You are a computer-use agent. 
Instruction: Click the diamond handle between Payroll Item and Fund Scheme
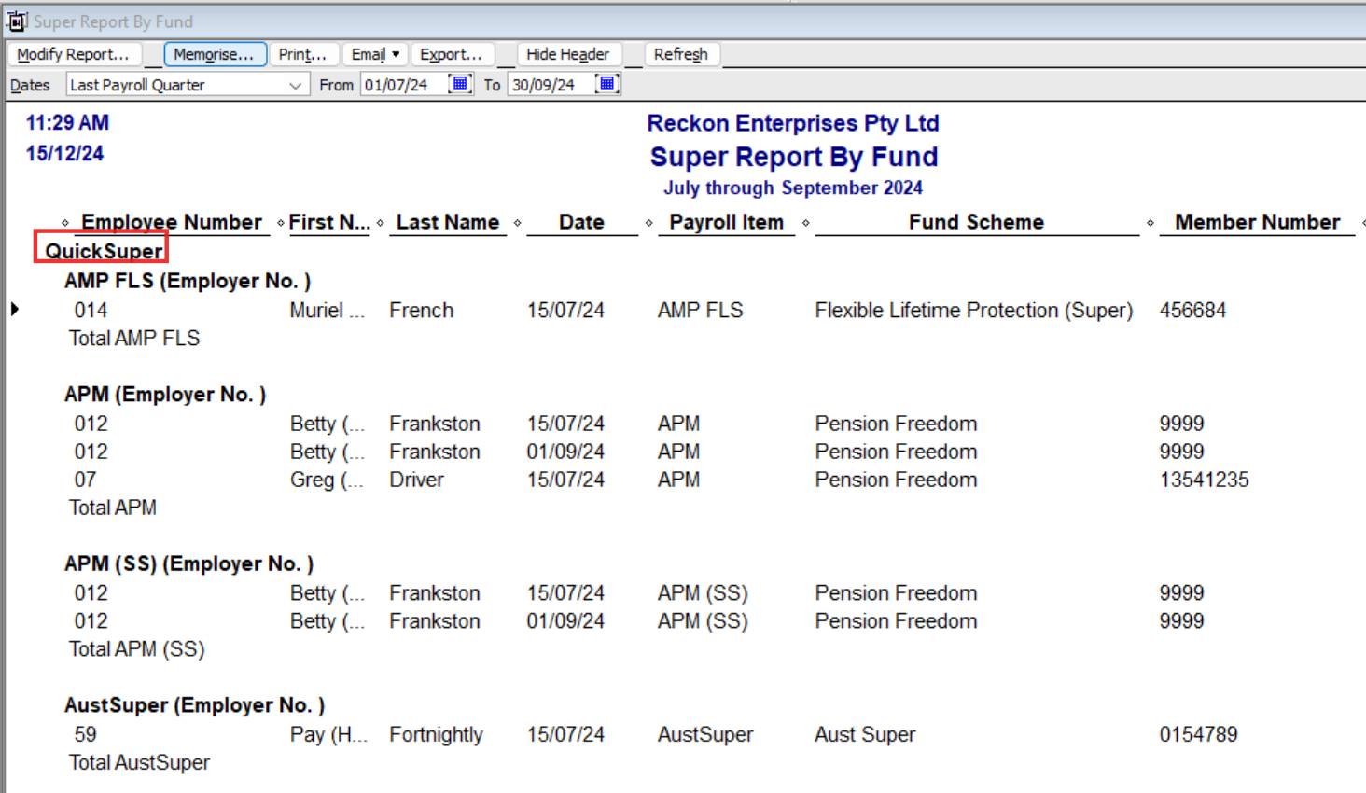pyautogui.click(x=805, y=223)
